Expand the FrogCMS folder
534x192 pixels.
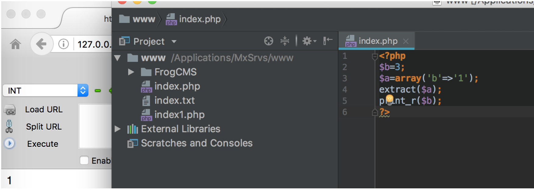(131, 72)
